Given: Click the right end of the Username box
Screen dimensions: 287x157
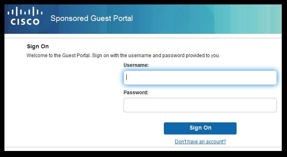Looking at the screenshot, I should click(271, 78).
